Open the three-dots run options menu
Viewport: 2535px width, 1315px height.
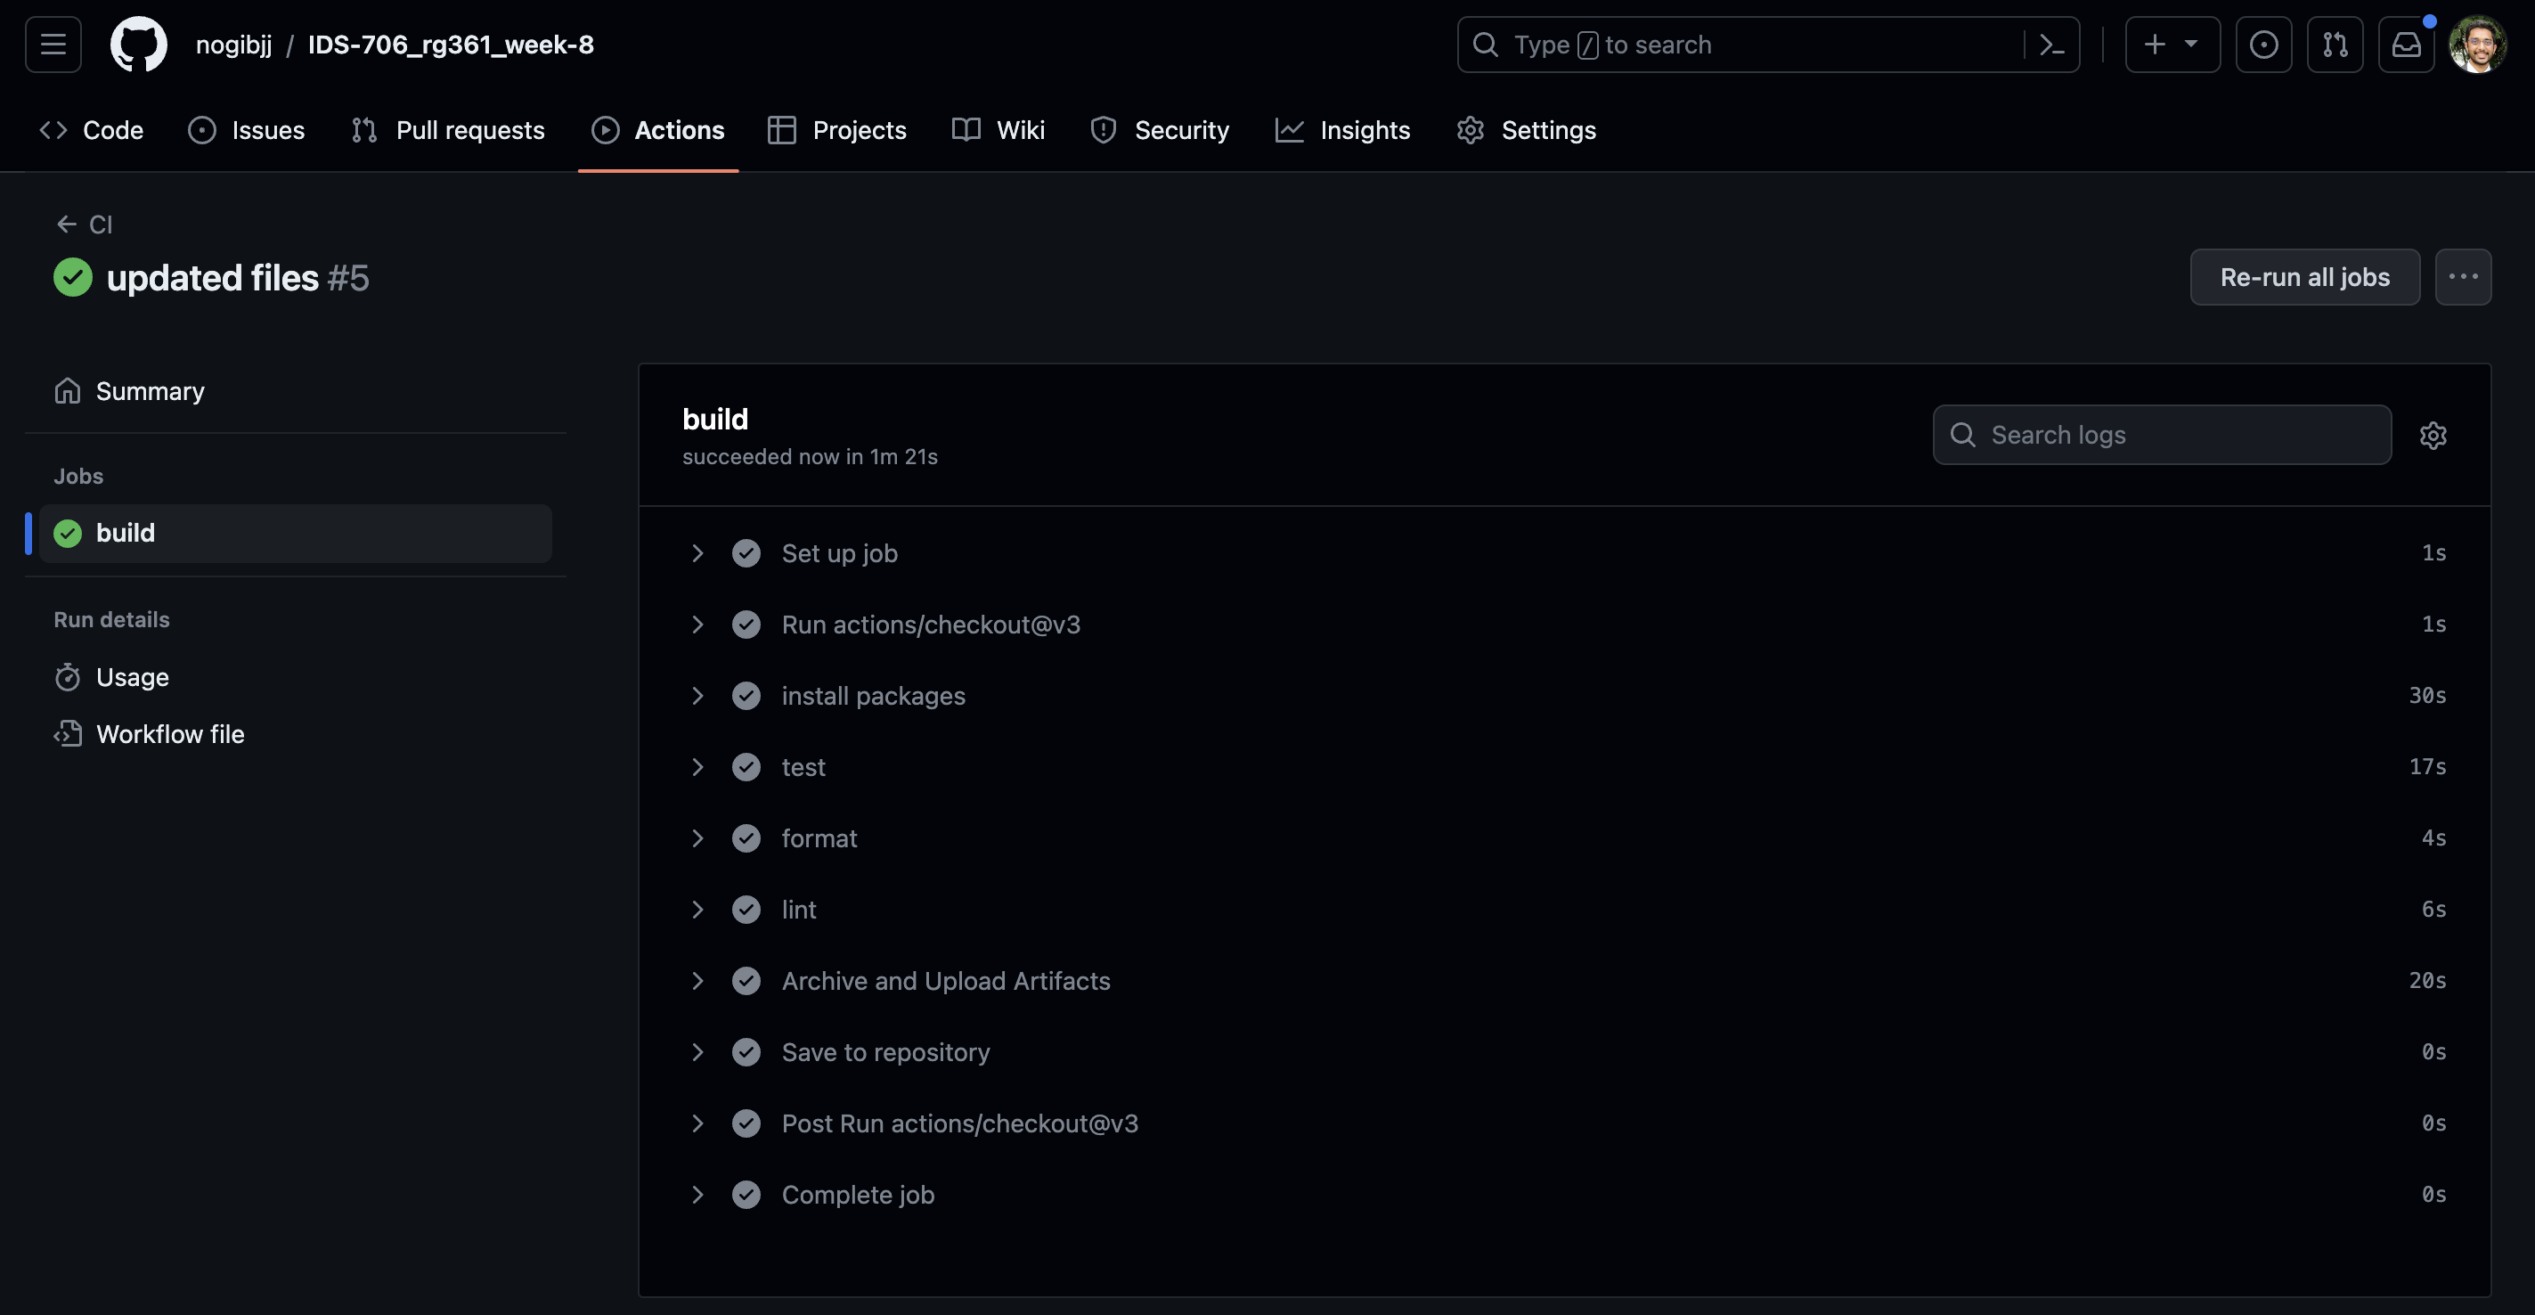click(2462, 278)
